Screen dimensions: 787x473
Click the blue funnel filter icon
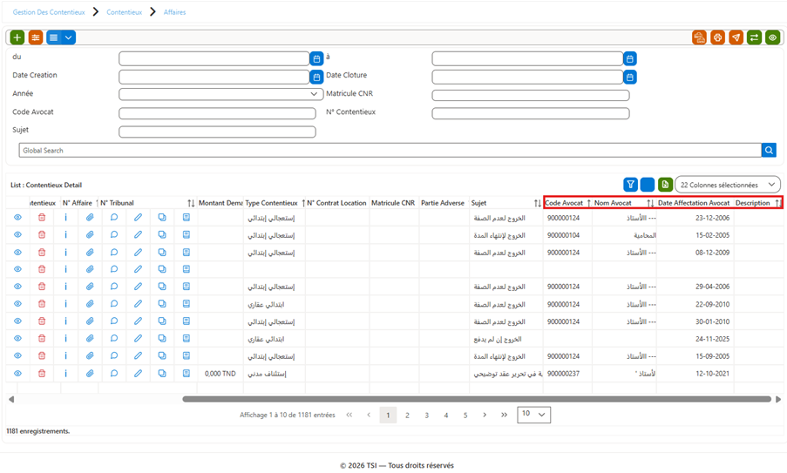[x=630, y=185]
